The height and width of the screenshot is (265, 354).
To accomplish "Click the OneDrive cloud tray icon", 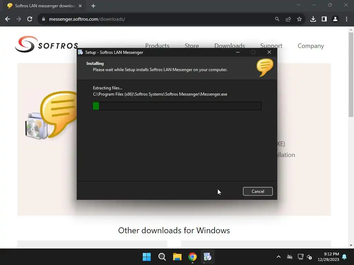I will coord(290,257).
